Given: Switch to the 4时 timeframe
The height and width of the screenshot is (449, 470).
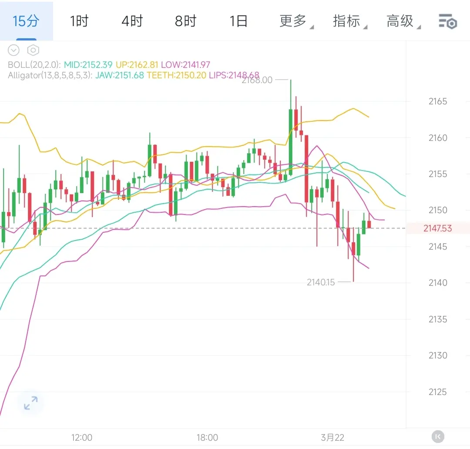Looking at the screenshot, I should 132,21.
